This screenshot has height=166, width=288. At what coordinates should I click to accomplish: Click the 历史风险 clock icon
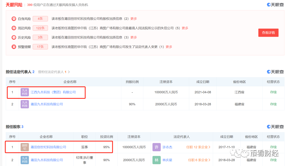click(x=14, y=37)
